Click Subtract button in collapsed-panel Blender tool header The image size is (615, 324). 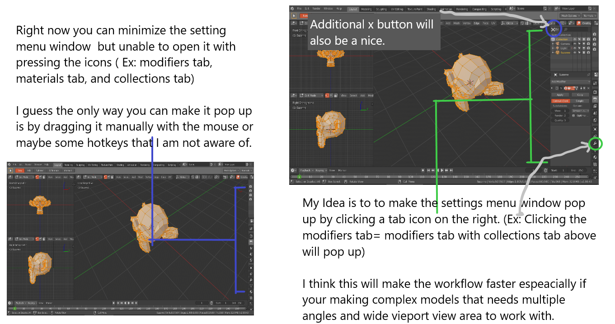coord(40,170)
